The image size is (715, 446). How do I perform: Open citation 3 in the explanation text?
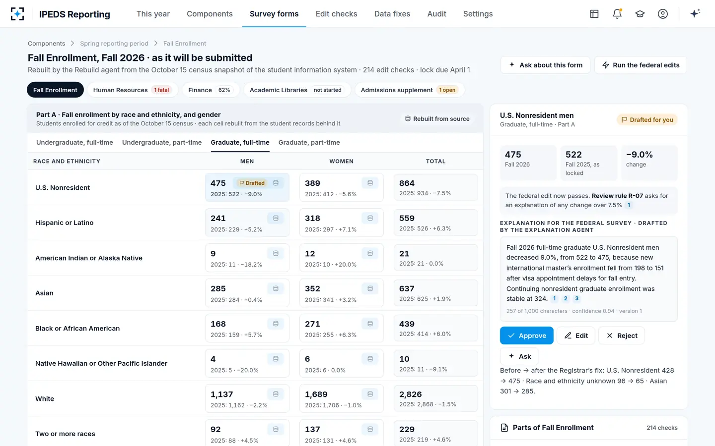coord(576,299)
